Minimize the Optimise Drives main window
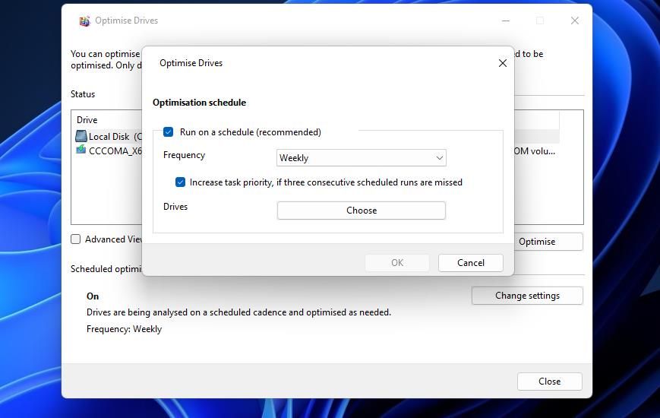Image resolution: width=660 pixels, height=418 pixels. click(x=506, y=21)
